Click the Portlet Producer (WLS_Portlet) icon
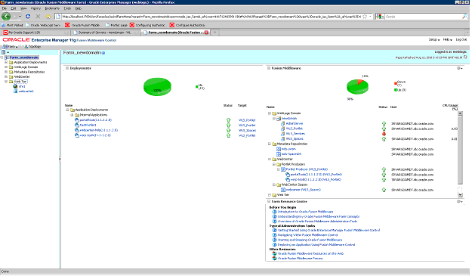The height and width of the screenshot is (276, 472). pos(283,169)
